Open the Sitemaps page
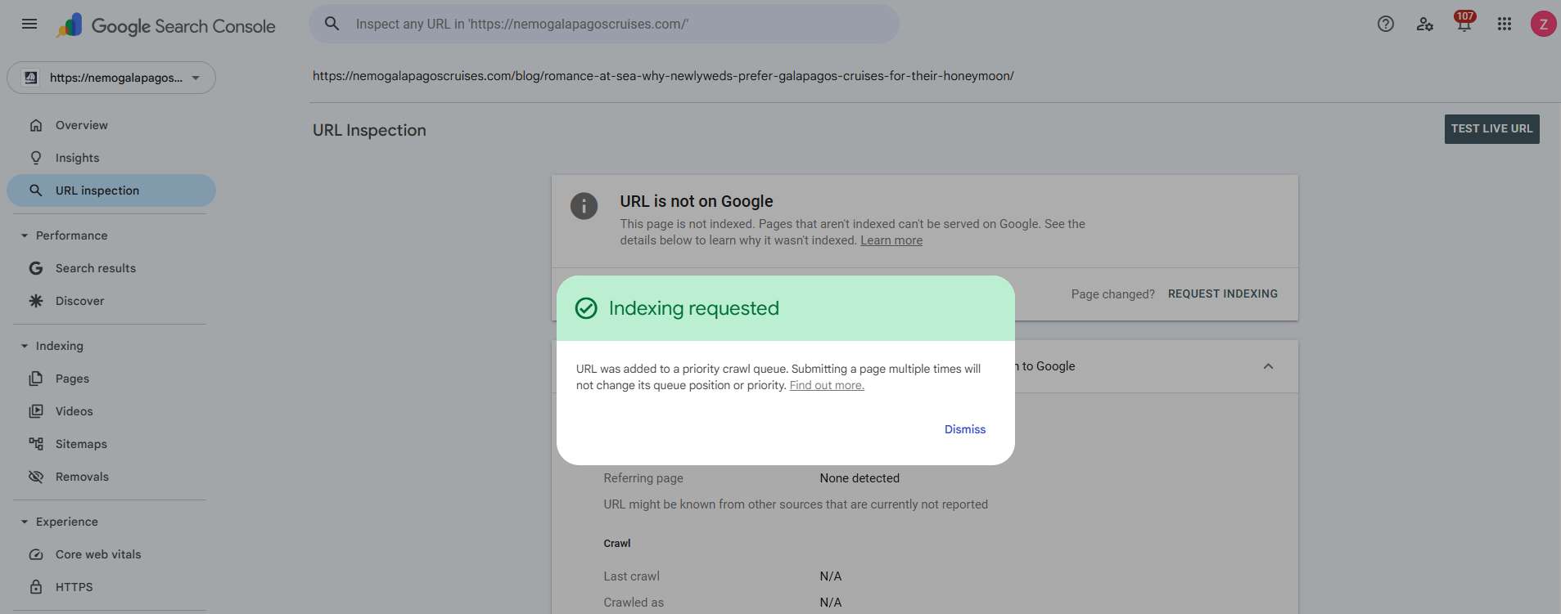This screenshot has height=614, width=1561. pyautogui.click(x=81, y=444)
